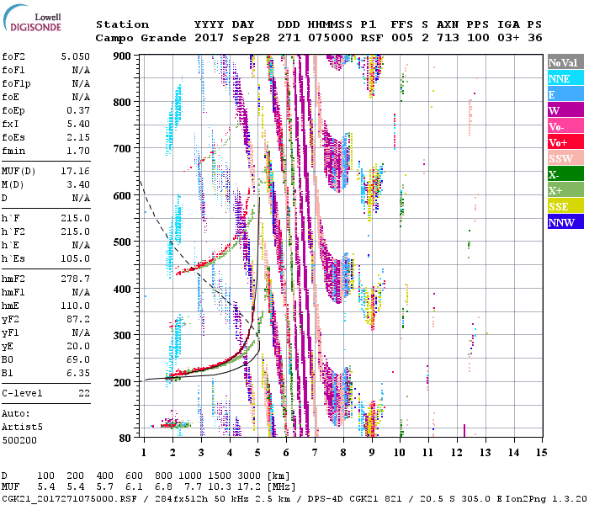Click the 200 km height axis label
This screenshot has height=505, width=589.
(122, 382)
